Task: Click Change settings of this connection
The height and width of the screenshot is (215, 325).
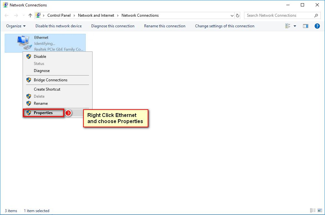Action: [x=225, y=26]
